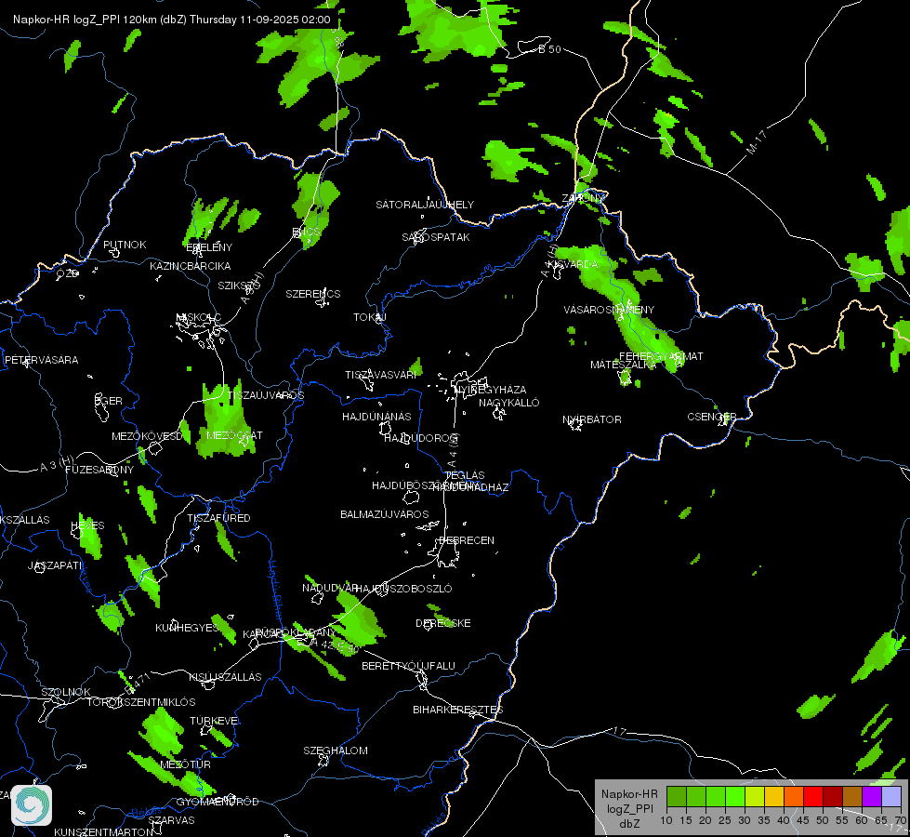The width and height of the screenshot is (910, 837).
Task: Click the SZOLNOK city label
Action: click(x=66, y=692)
